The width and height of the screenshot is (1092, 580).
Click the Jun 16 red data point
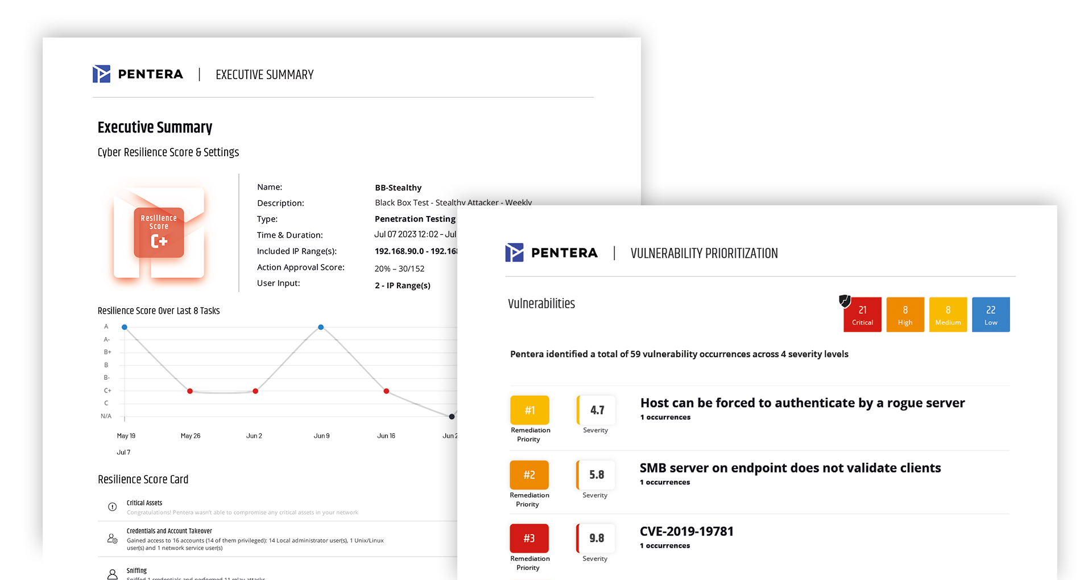coord(386,391)
